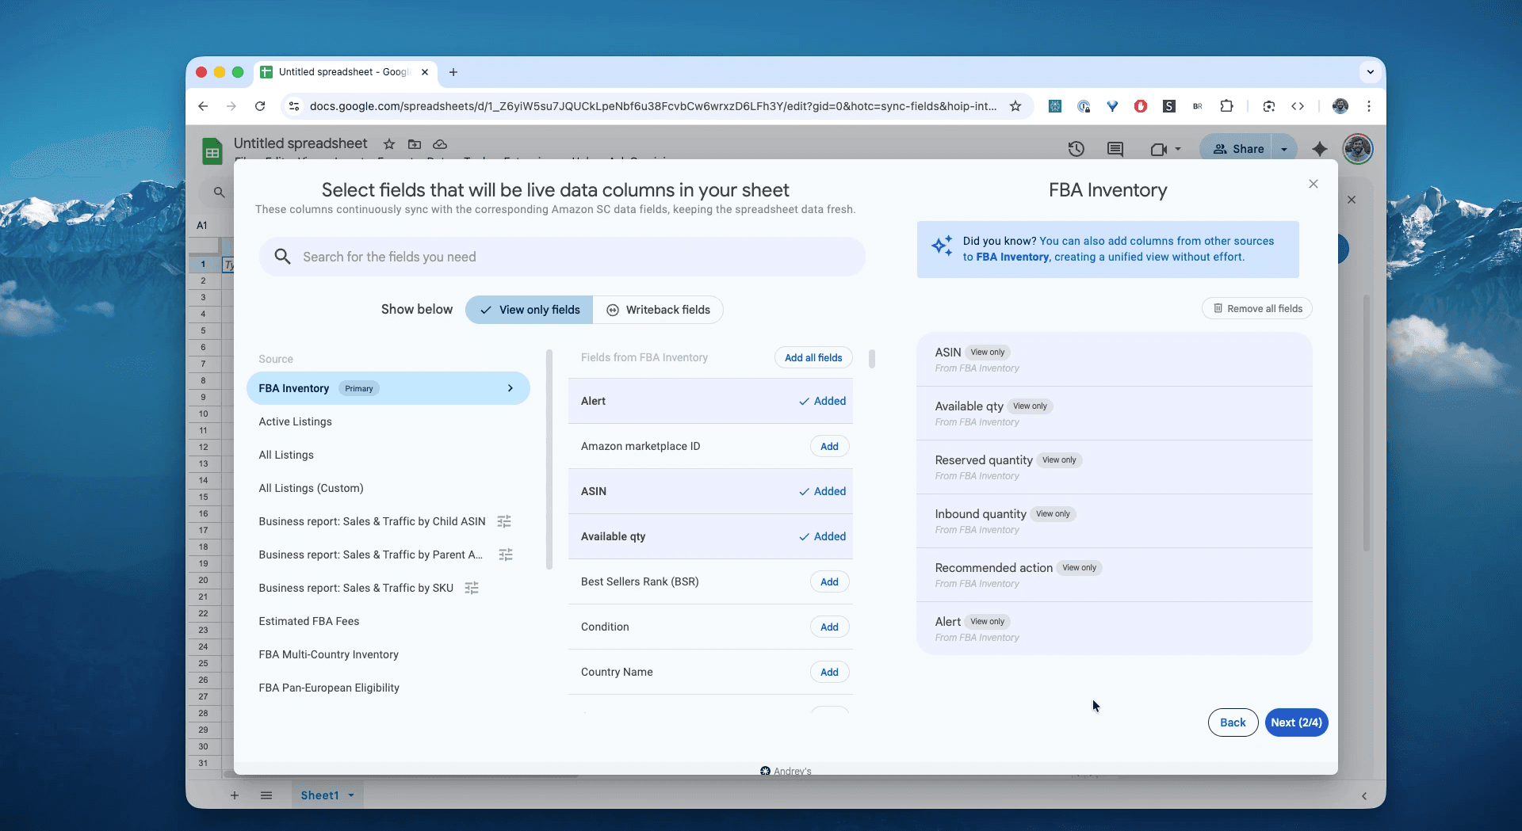
Task: Add the Condition field
Action: pyautogui.click(x=829, y=627)
